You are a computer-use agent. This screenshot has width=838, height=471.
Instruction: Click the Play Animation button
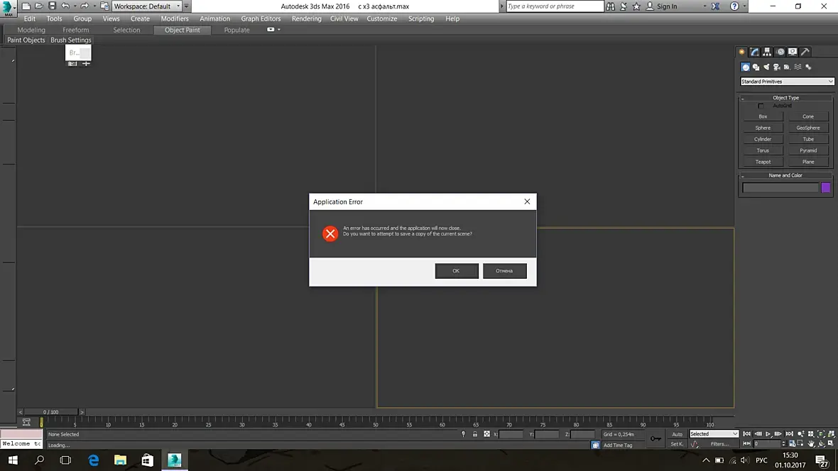click(x=768, y=434)
